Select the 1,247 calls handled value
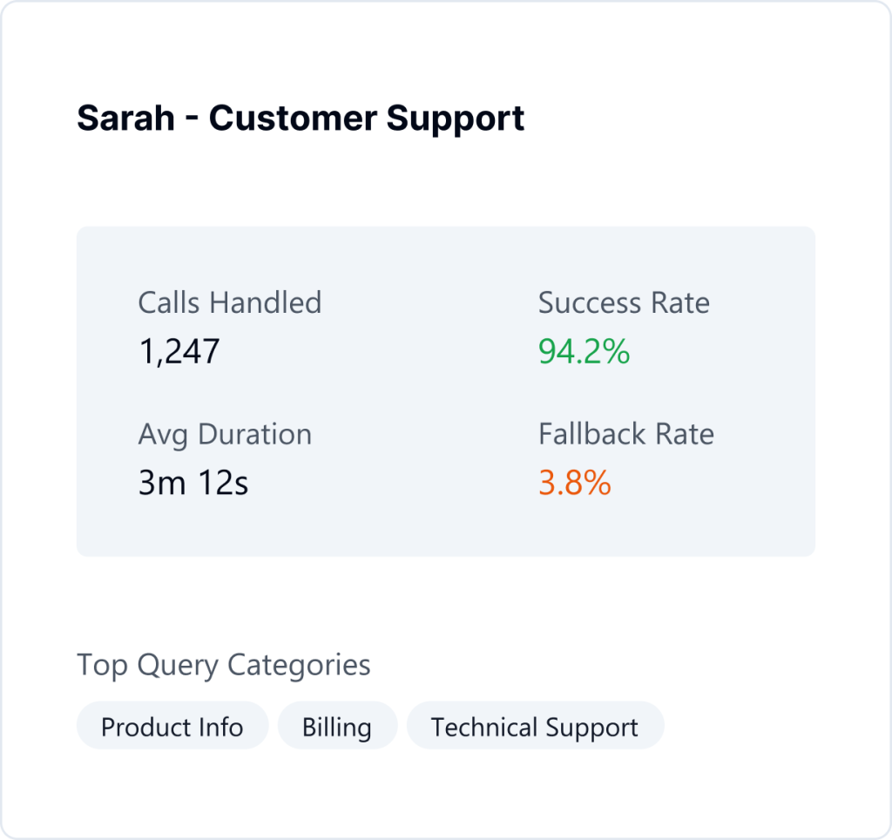 point(179,351)
